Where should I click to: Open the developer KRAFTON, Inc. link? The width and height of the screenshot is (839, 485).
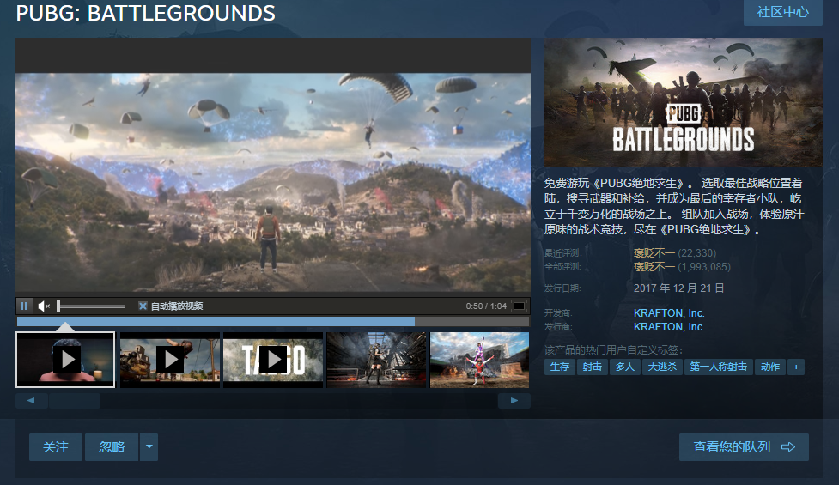click(669, 312)
